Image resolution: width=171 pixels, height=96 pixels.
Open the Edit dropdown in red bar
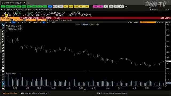click(58, 18)
